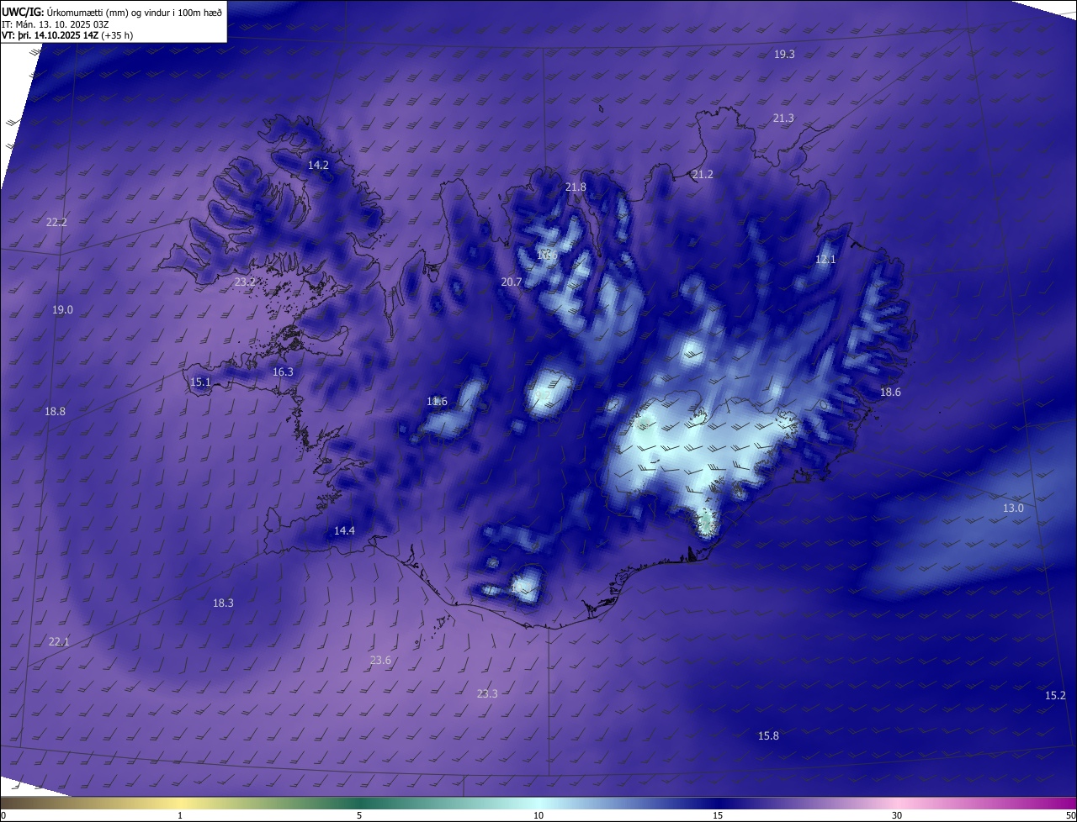This screenshot has height=822, width=1077.
Task: Click the 15 tick on the color scale
Action: tap(718, 815)
